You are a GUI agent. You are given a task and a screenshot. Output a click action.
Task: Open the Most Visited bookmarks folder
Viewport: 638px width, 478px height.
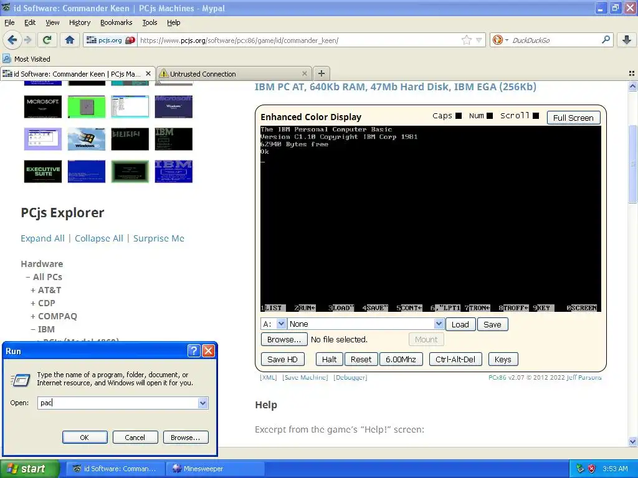[27, 59]
